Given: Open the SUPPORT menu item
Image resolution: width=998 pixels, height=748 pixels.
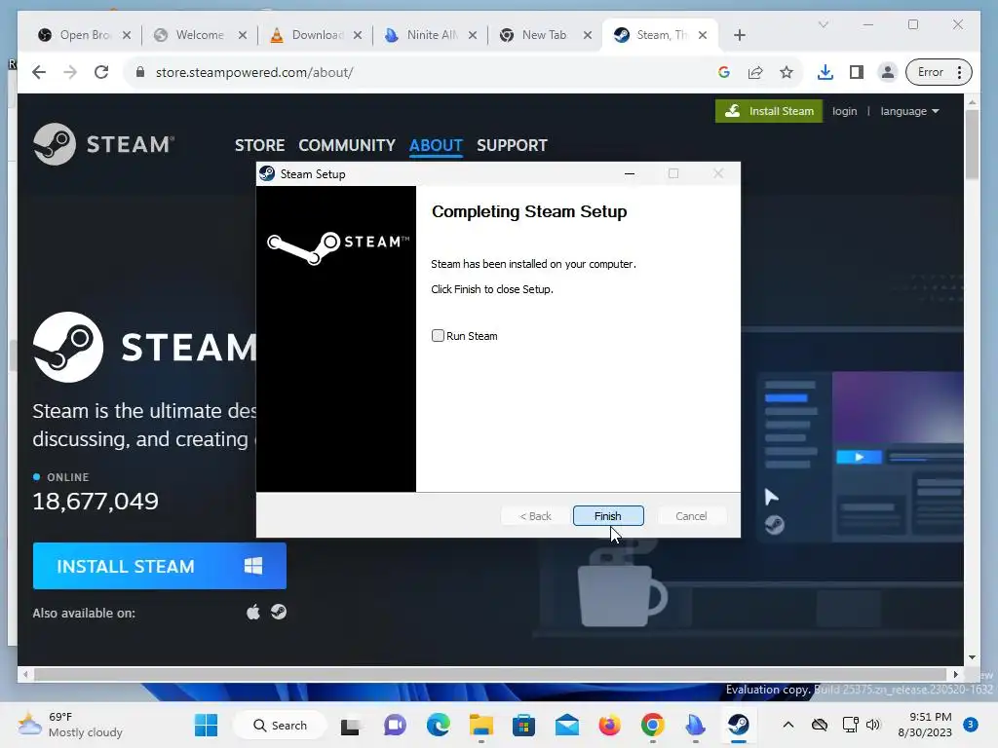Looking at the screenshot, I should [x=512, y=145].
